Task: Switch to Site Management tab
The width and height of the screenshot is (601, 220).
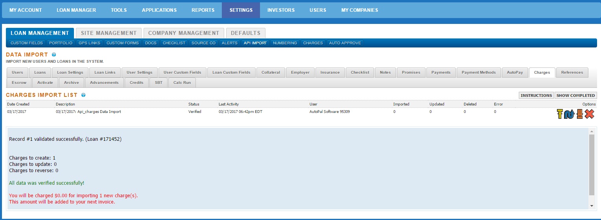Action: click(x=109, y=33)
